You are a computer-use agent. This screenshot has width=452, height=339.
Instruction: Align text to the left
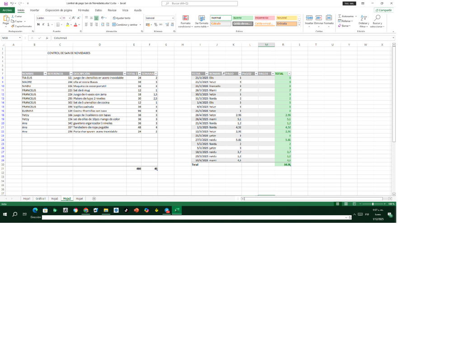86,24
